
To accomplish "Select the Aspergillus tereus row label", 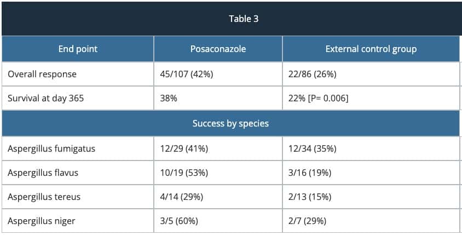I will tap(44, 197).
